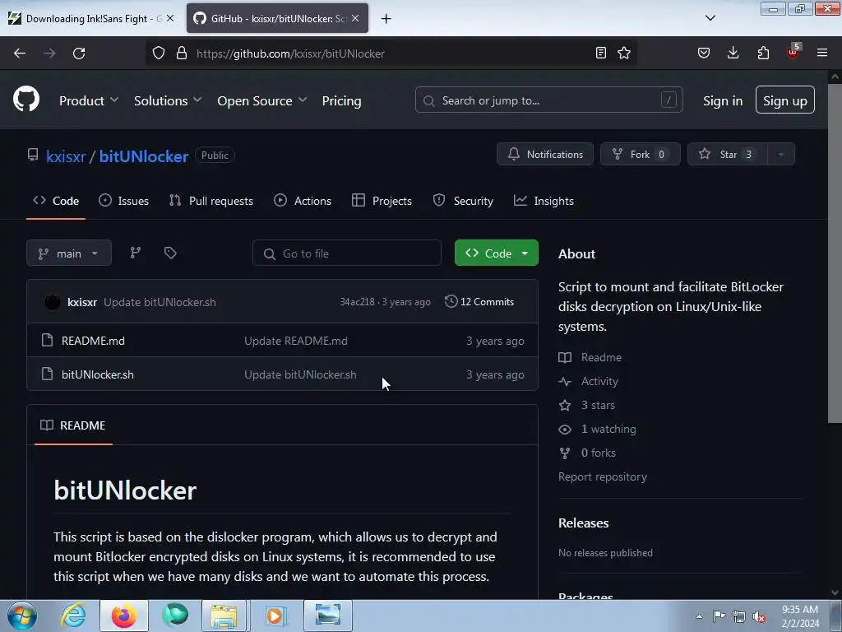
Task: Open the Windows Start button
Action: [22, 616]
